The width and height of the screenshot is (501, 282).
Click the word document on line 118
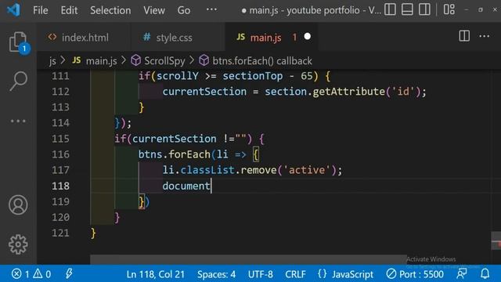(x=186, y=186)
